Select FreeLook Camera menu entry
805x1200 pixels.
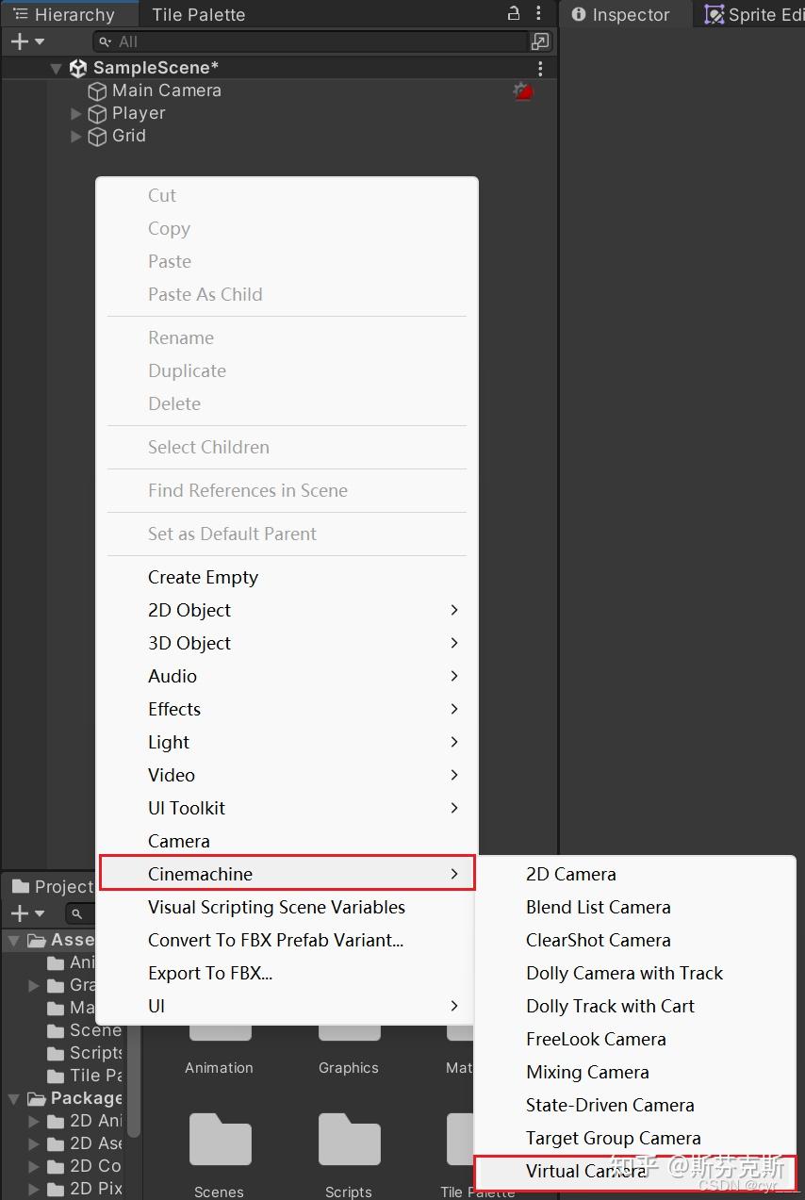[596, 1039]
